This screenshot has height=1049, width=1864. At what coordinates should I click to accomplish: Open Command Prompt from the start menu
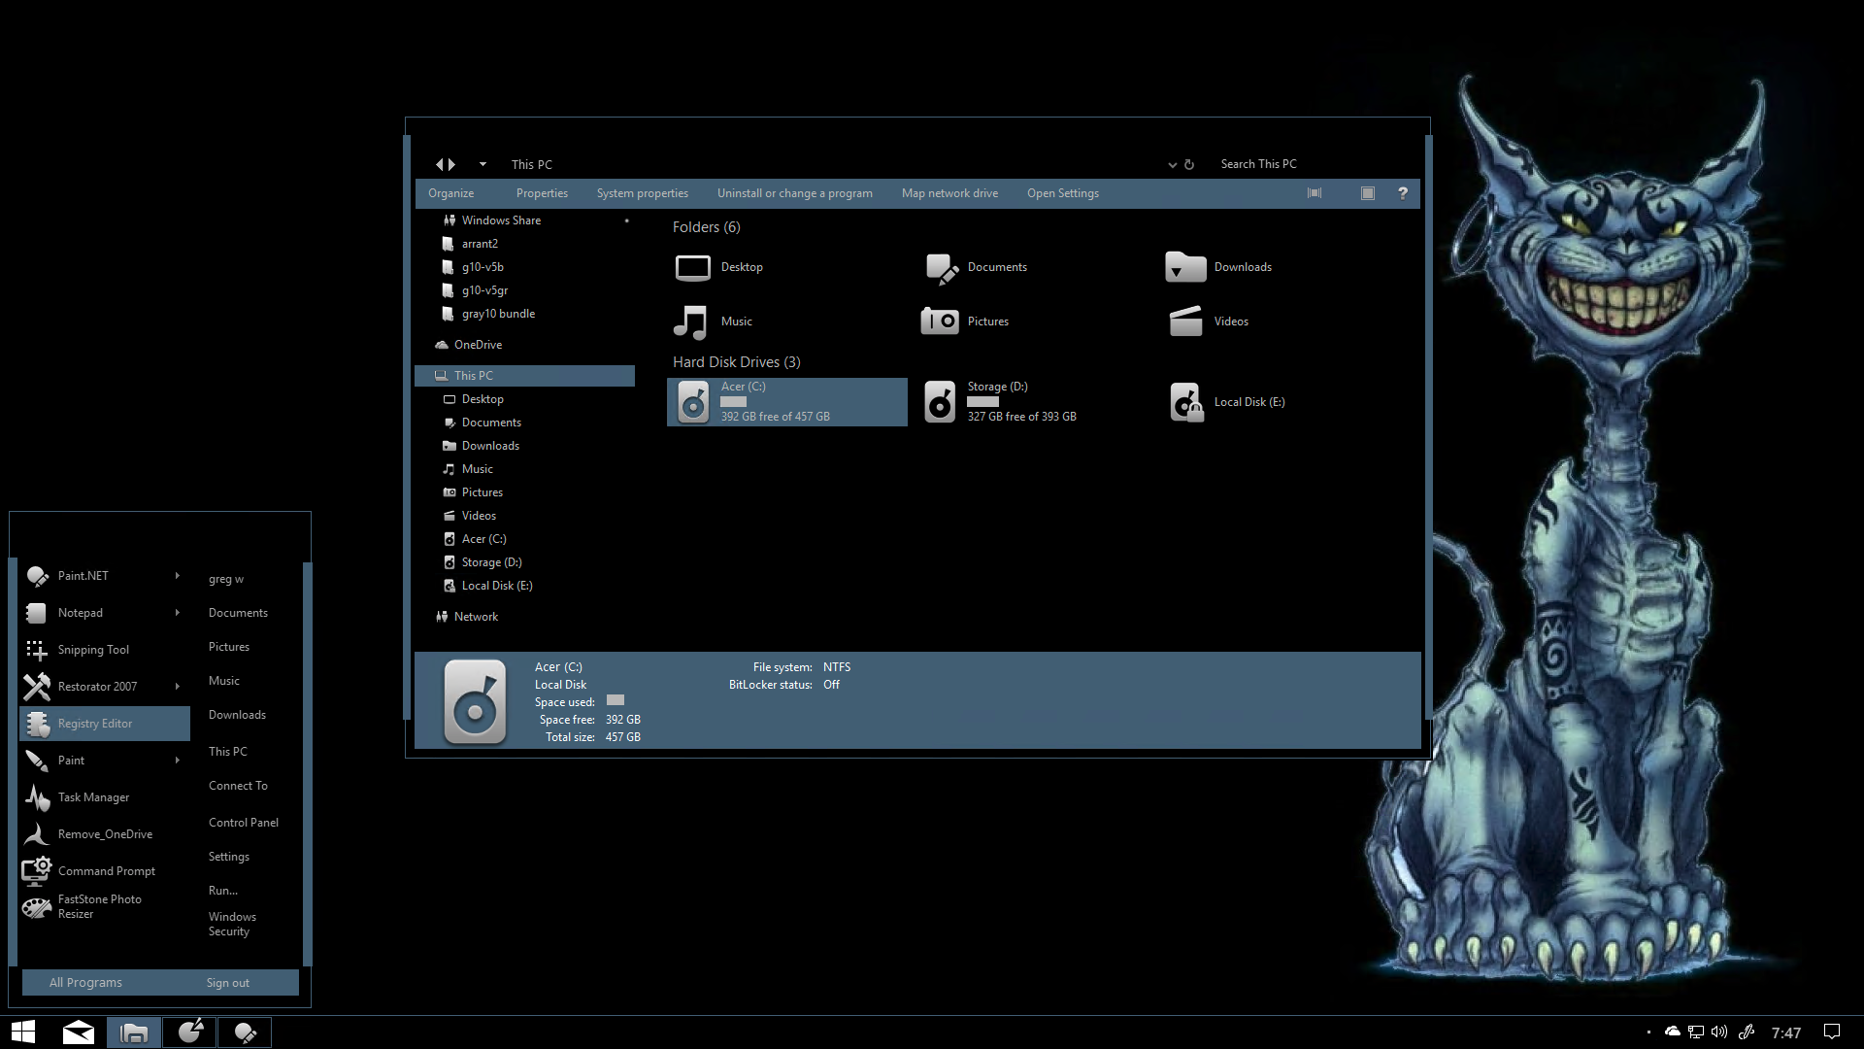106,870
